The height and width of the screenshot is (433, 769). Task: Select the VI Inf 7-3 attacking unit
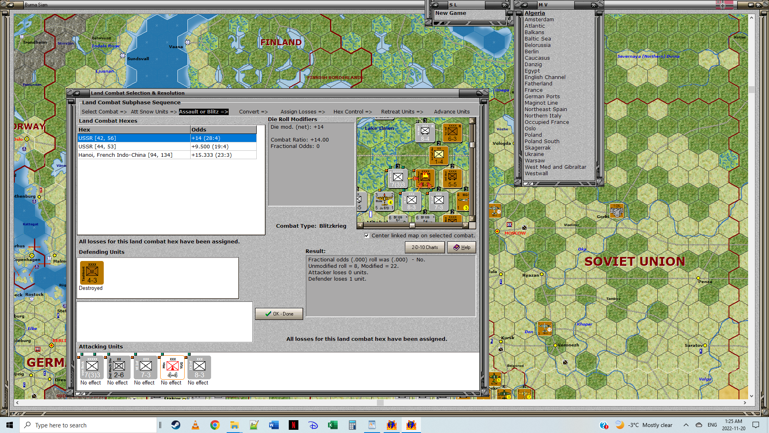pos(145,368)
